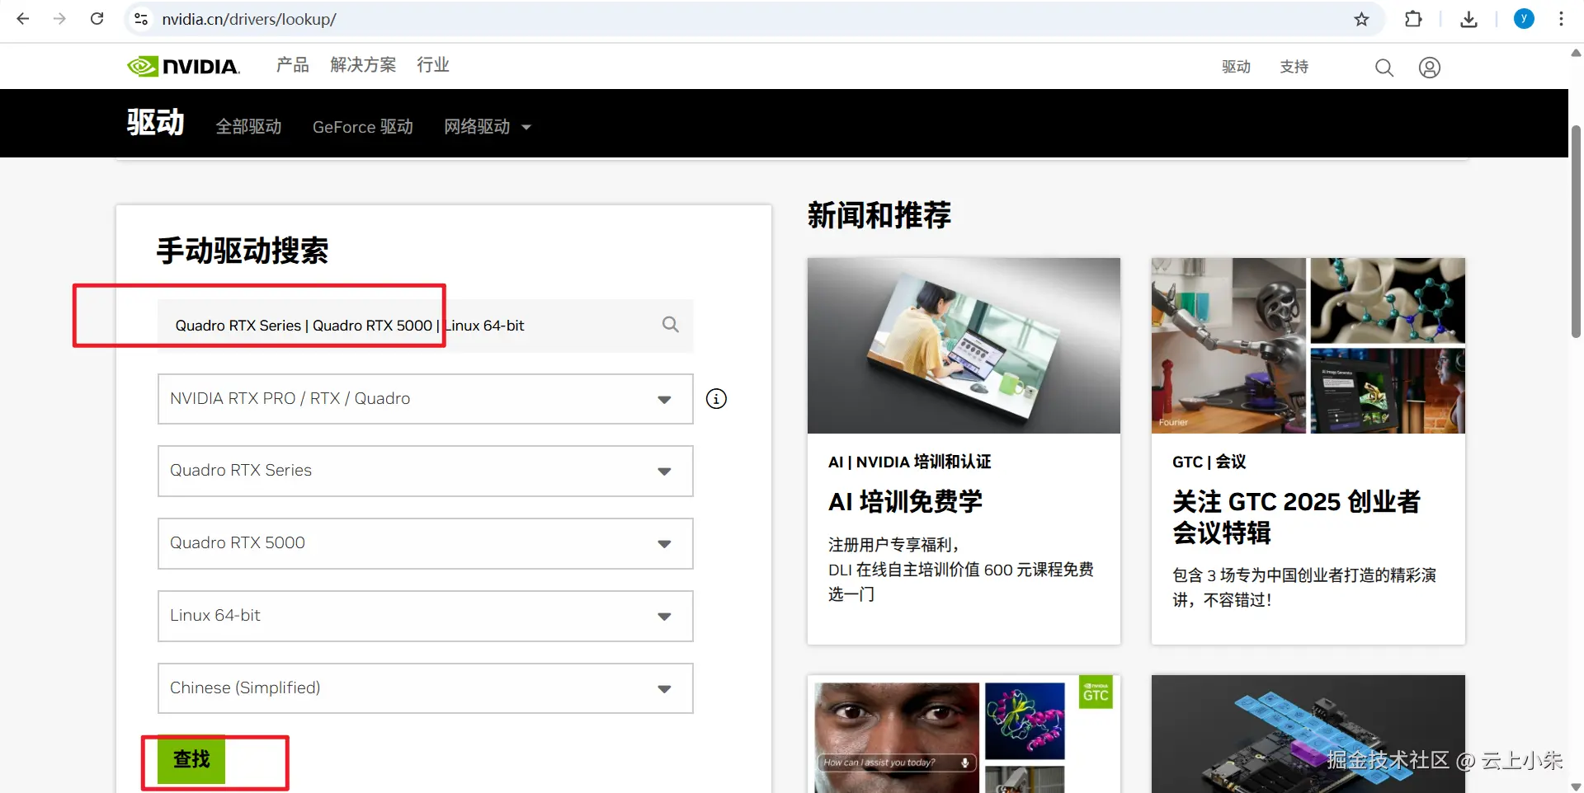
Task: Open the laptop training image thumbnail
Action: pos(964,345)
